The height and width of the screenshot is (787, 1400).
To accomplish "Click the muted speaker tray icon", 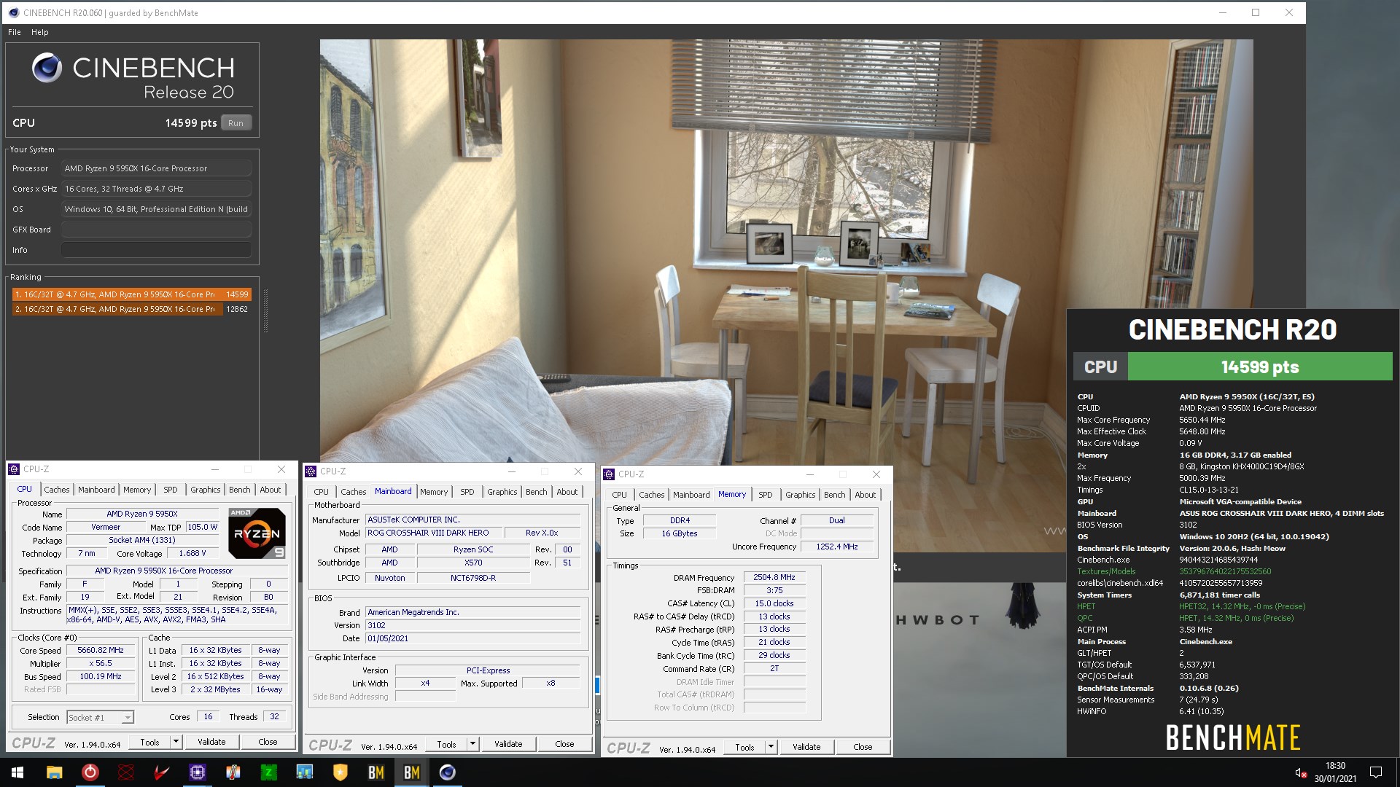I will click(x=1300, y=772).
